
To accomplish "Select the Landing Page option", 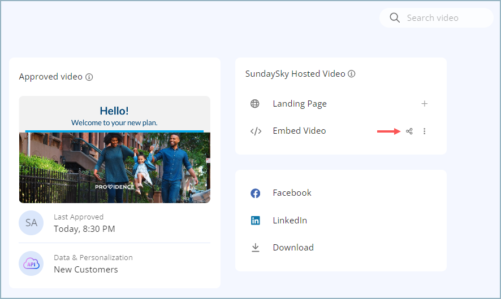I will point(299,104).
